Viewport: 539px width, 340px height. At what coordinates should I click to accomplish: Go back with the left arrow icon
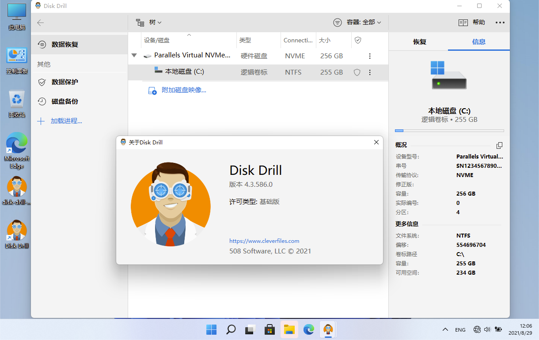coord(41,23)
